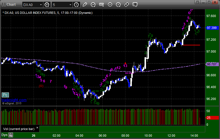Open the chart comment bubble icon

click(135, 5)
